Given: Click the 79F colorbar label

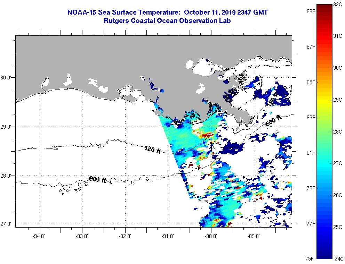Looking at the screenshot, I should tap(311, 188).
